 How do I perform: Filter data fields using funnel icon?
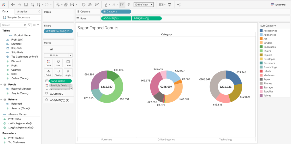tap(29, 25)
